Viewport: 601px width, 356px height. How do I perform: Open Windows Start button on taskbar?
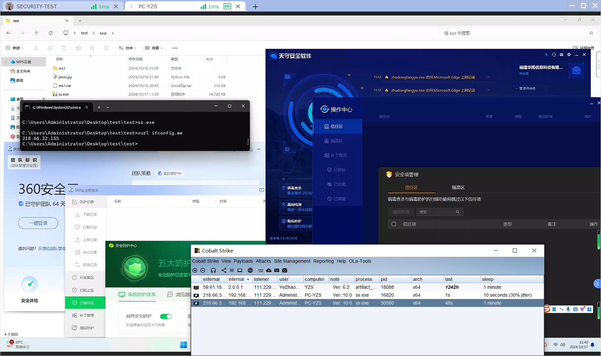pyautogui.click(x=184, y=345)
